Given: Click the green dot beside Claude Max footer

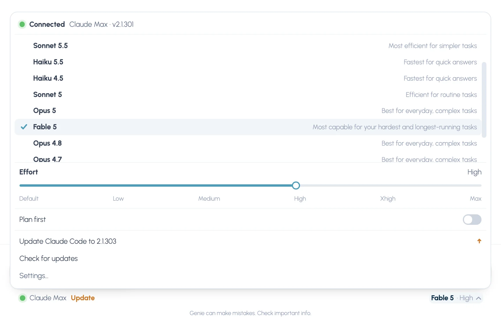Looking at the screenshot, I should coord(22,298).
